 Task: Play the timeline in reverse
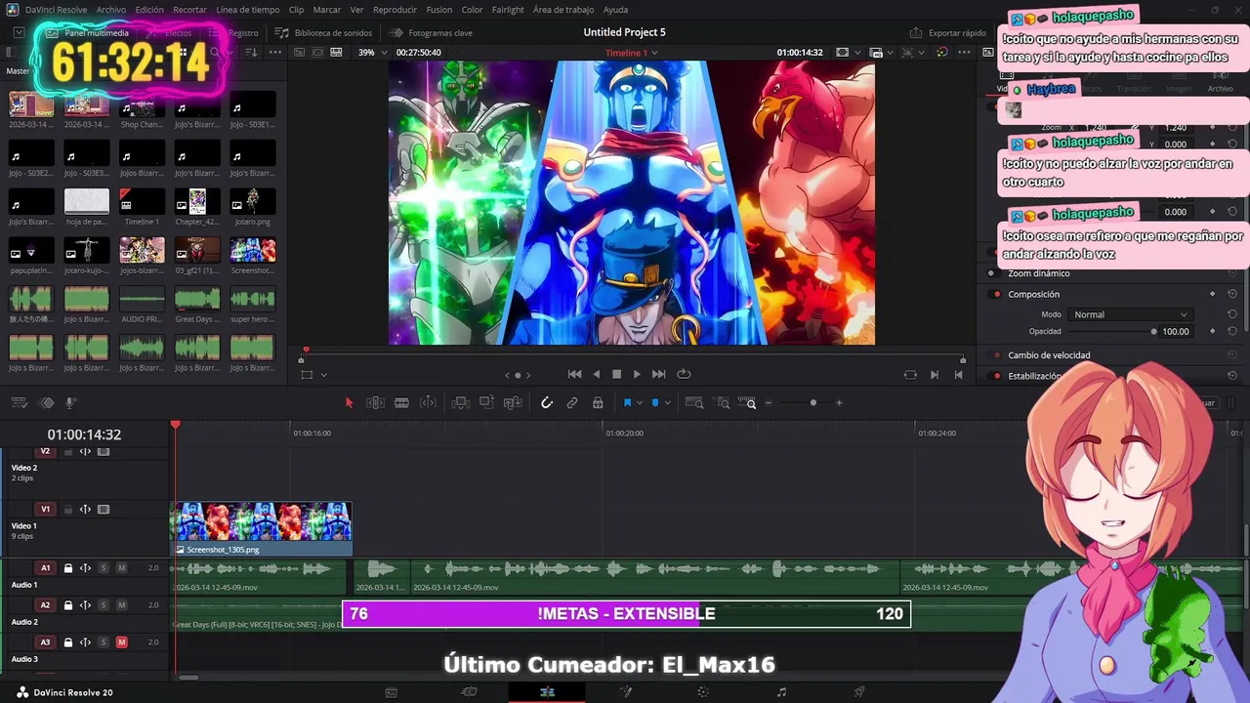[x=597, y=374]
